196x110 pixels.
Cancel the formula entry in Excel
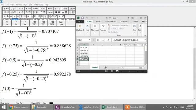(x=98, y=40)
